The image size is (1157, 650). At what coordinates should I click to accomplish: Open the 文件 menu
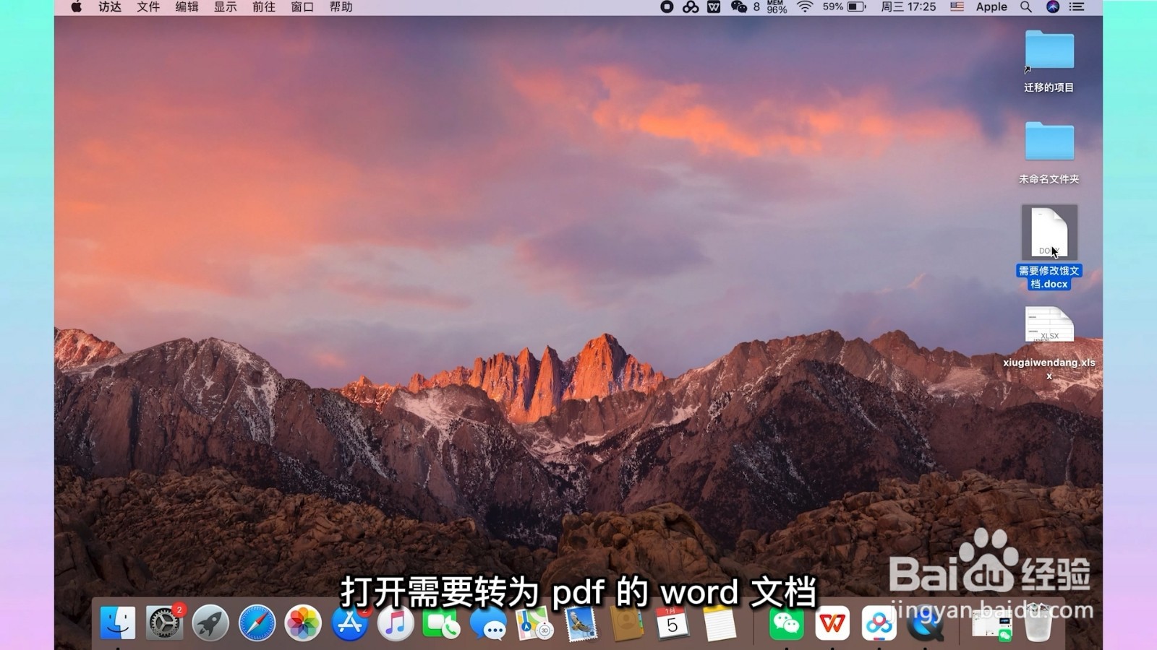pyautogui.click(x=146, y=8)
